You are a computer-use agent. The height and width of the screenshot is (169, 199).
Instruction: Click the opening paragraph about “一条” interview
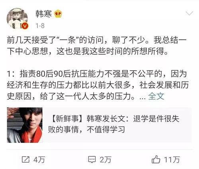97,45
